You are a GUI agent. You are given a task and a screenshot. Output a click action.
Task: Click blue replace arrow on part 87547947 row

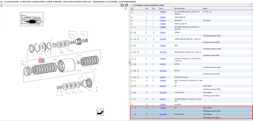tap(135, 39)
